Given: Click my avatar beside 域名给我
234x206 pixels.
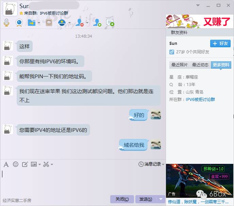Looking at the screenshot, I should coord(156,144).
